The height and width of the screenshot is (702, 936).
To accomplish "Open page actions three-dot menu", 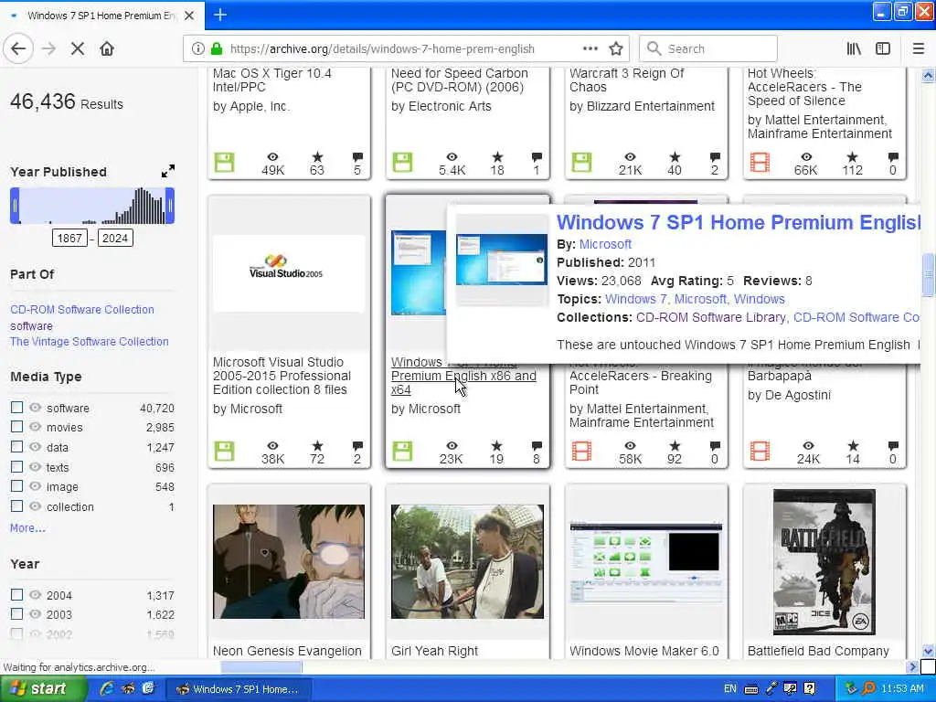I will tap(590, 49).
